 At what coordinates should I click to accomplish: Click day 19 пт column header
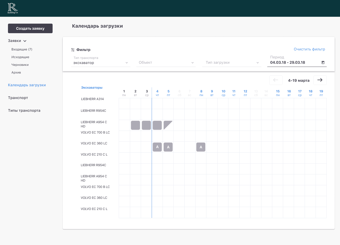(321, 93)
